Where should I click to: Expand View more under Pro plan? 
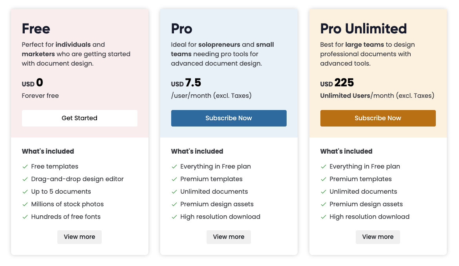(229, 237)
